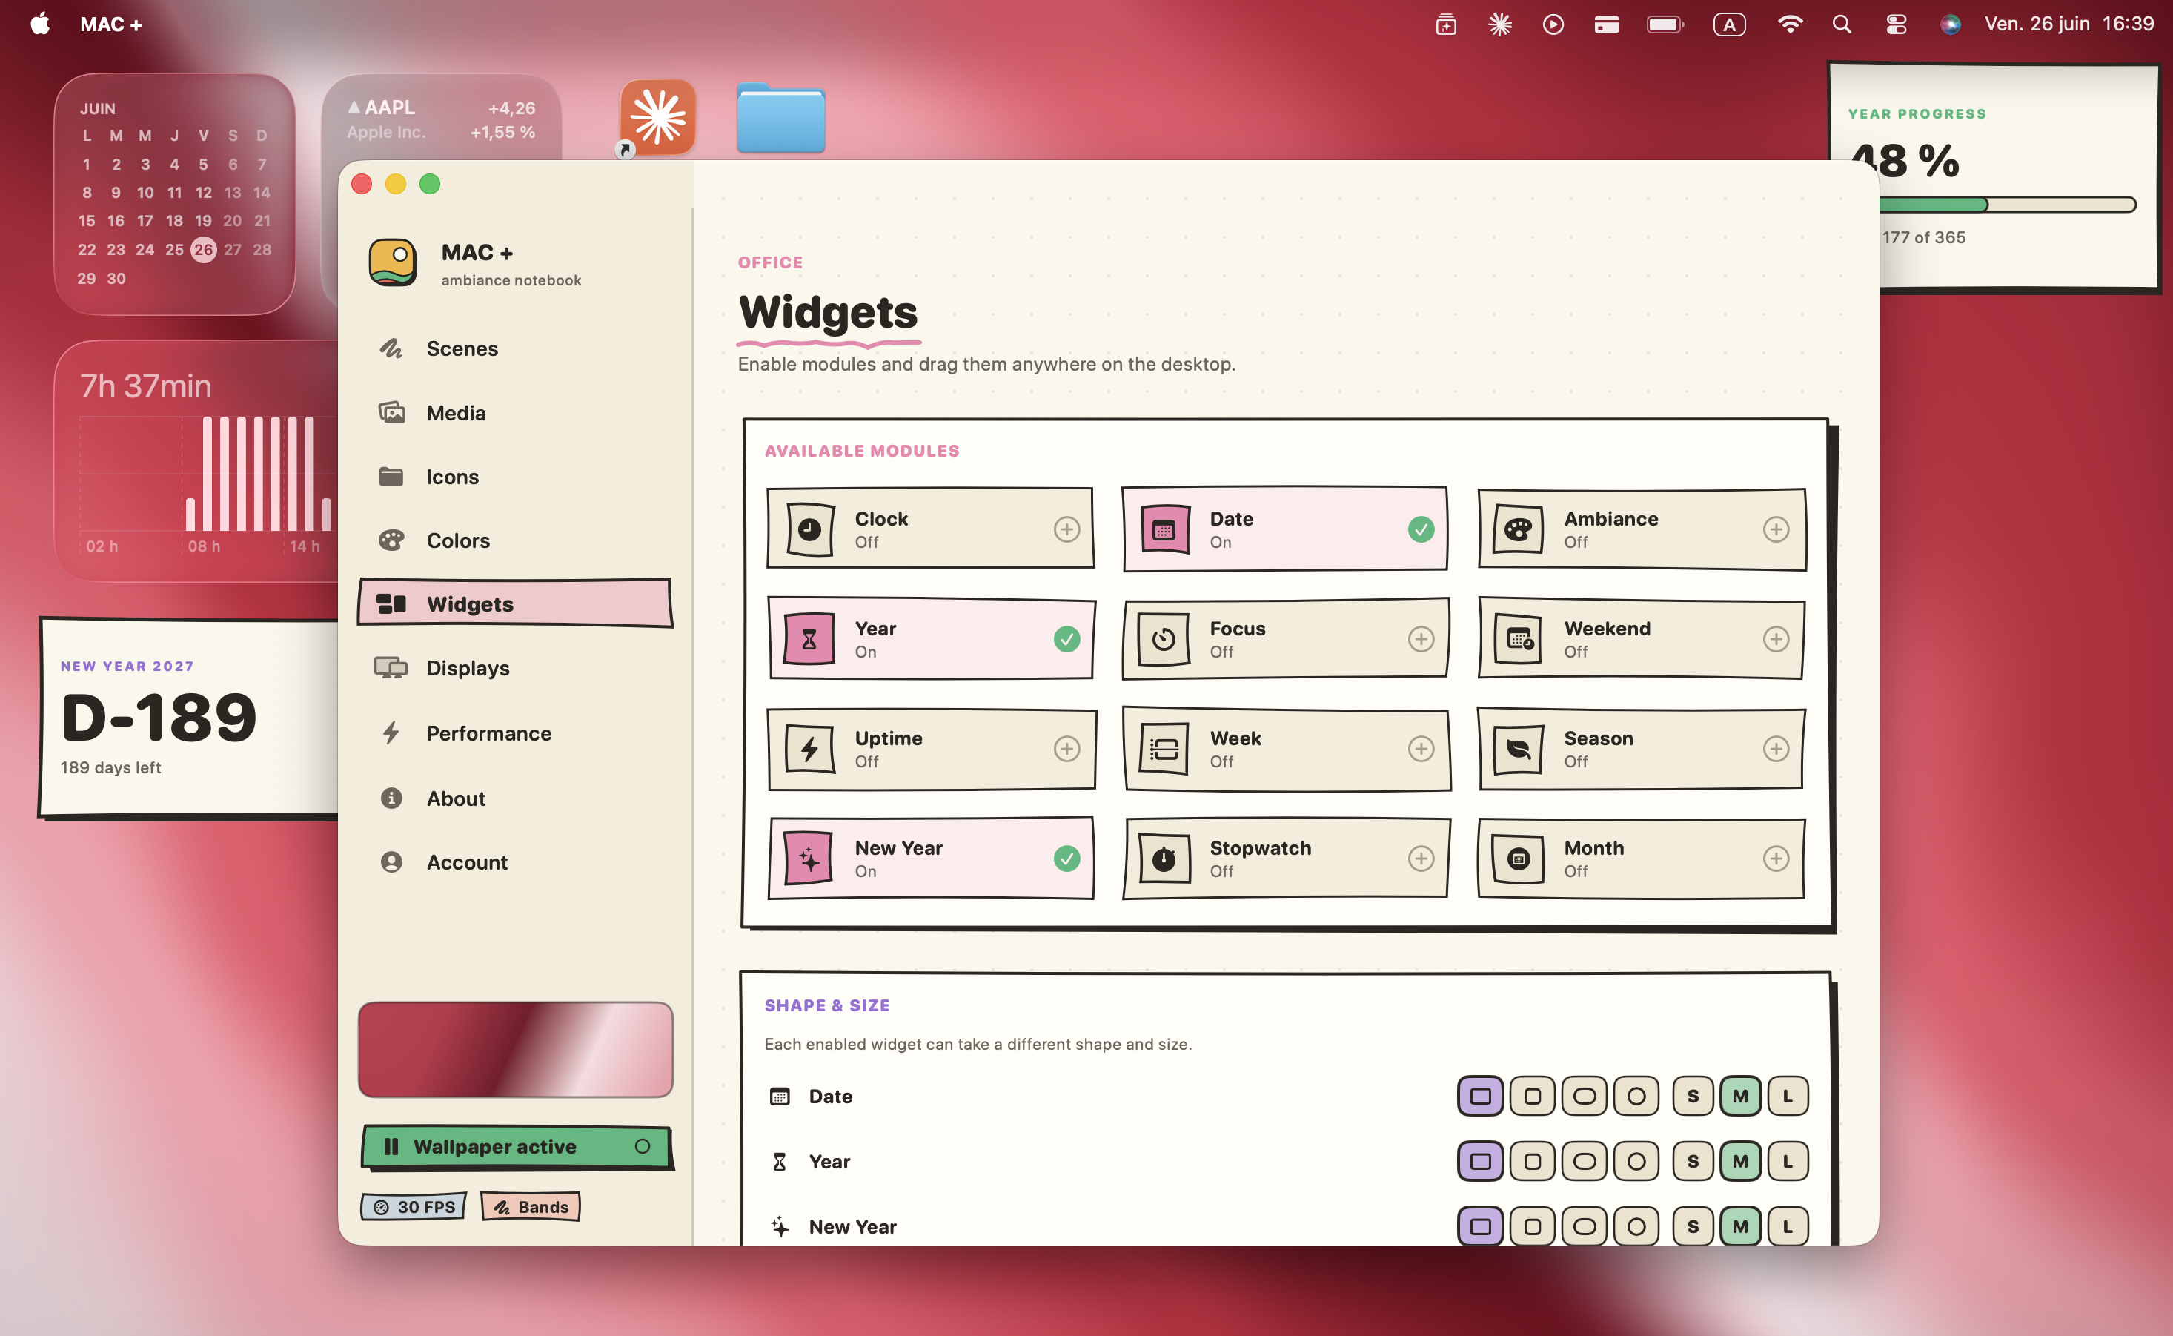
Task: Go to Icons in the sidebar
Action: [515, 476]
